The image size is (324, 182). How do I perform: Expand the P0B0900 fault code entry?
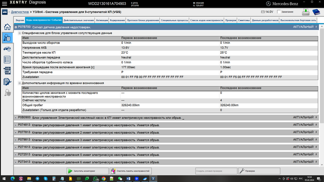(x=16, y=118)
